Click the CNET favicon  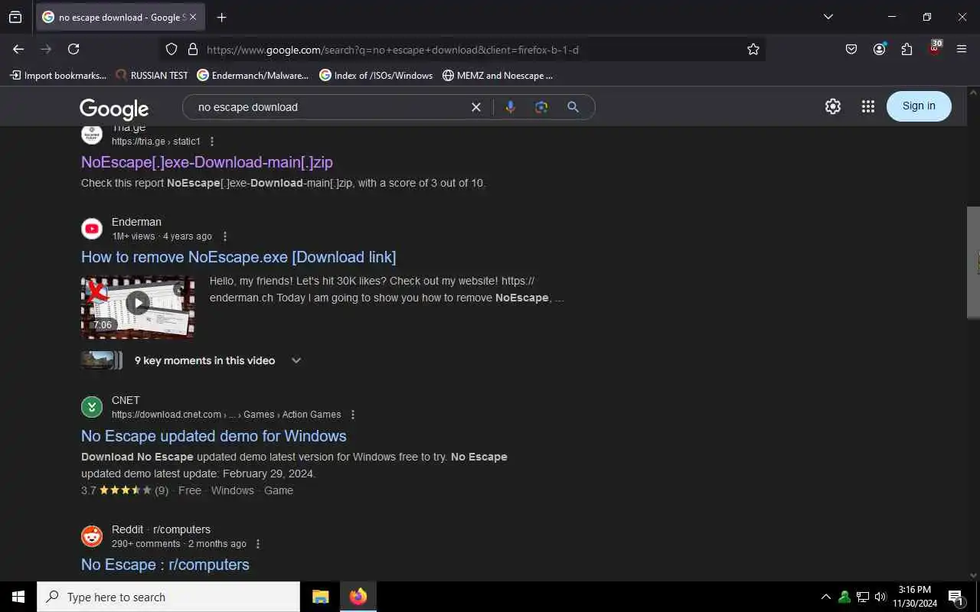point(92,407)
